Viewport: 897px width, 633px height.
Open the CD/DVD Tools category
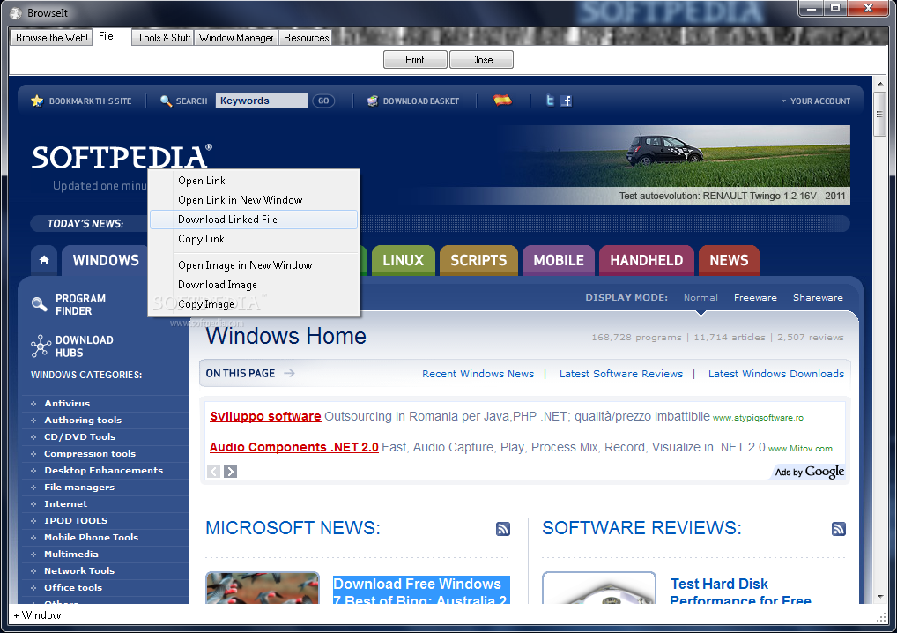79,436
